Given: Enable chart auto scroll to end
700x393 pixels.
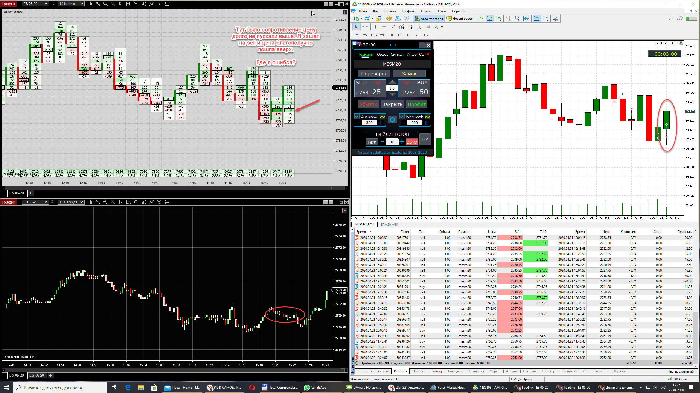Looking at the screenshot, I should pos(536,18).
